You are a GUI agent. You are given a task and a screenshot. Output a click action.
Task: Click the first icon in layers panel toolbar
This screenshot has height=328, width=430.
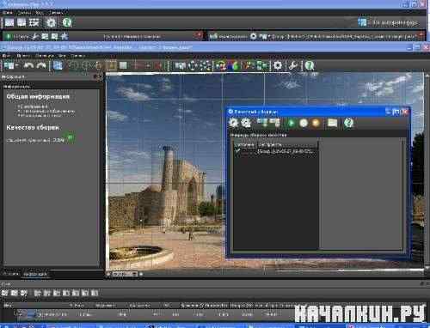[x=4, y=293]
